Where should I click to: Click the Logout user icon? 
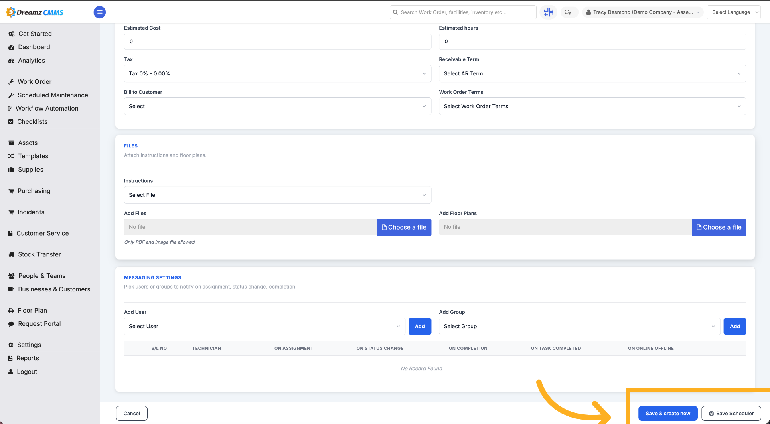(x=11, y=372)
